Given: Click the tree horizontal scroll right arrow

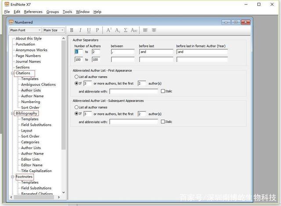Looking at the screenshot, I should pyautogui.click(x=58, y=197).
